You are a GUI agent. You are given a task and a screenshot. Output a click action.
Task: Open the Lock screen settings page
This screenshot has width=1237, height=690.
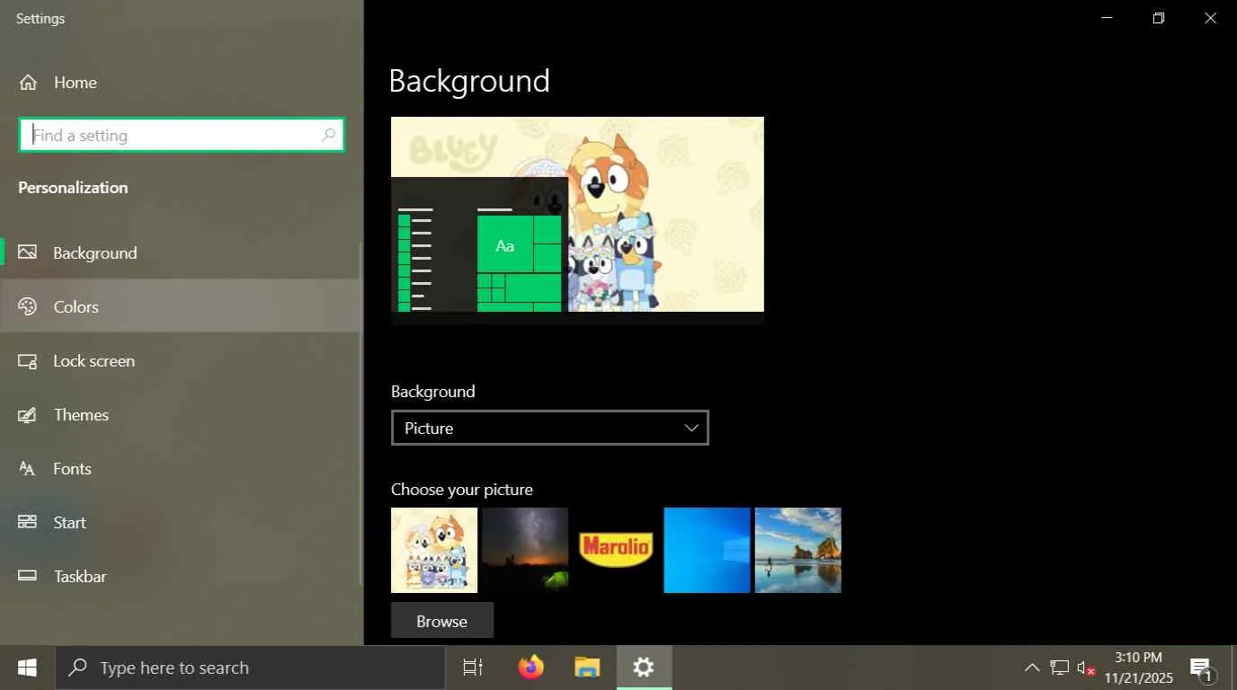click(x=181, y=360)
